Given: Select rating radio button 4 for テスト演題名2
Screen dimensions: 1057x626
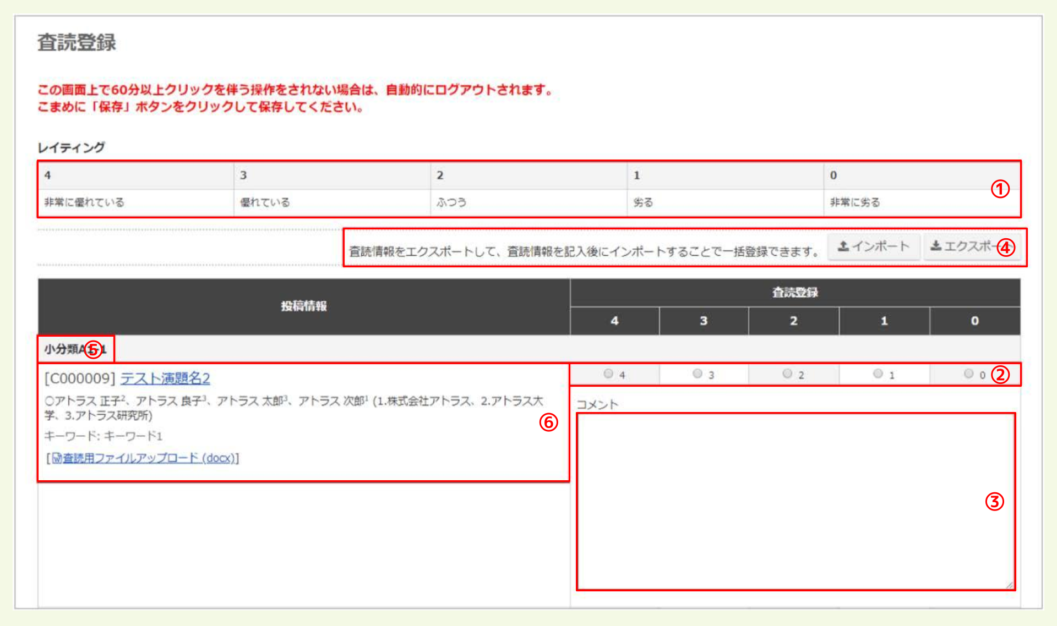Looking at the screenshot, I should coord(608,374).
